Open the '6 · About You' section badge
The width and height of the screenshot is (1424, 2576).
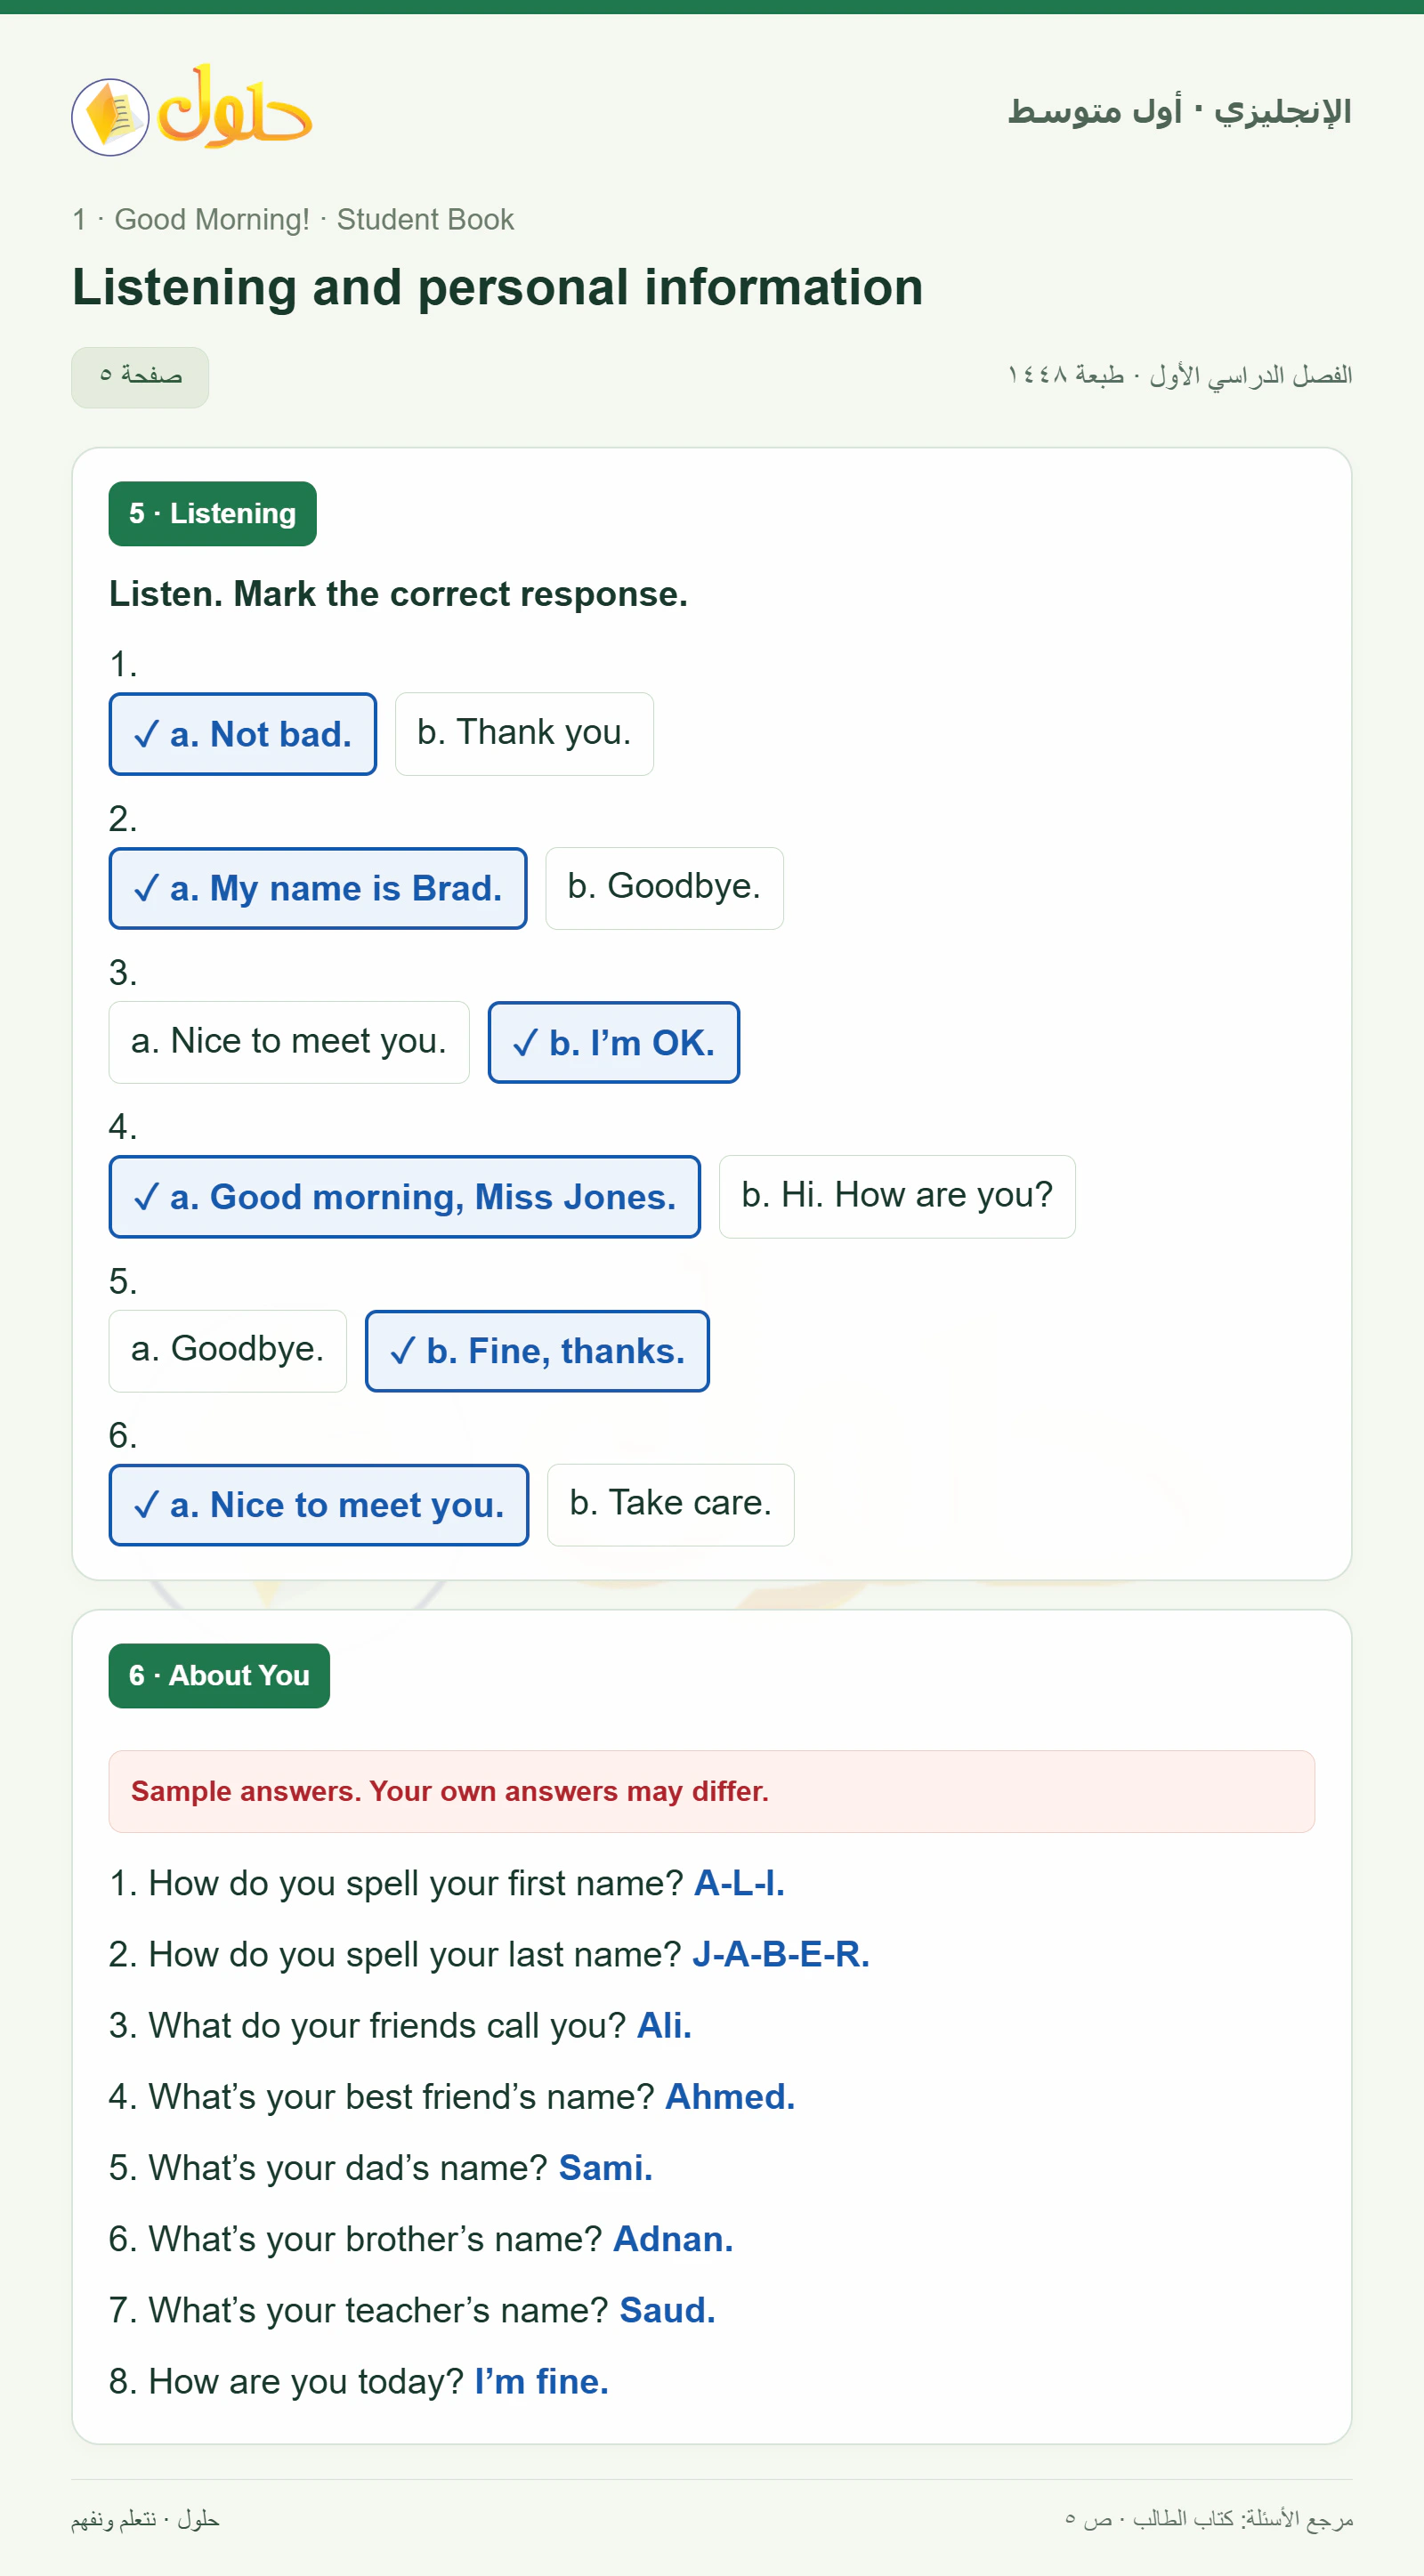[x=219, y=1676]
